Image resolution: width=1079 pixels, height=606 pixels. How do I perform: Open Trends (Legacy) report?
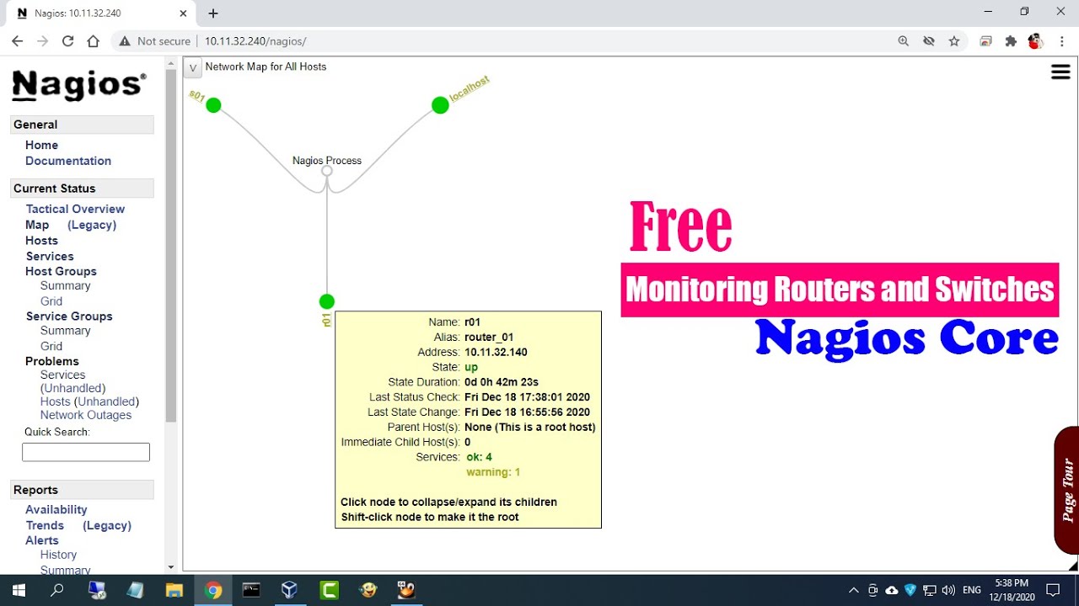107,525
